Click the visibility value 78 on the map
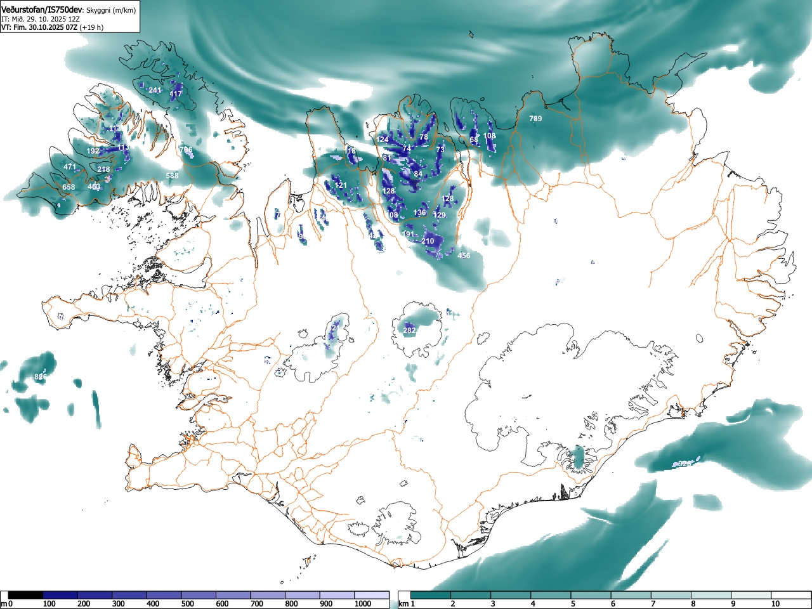This screenshot has height=609, width=812. (x=424, y=137)
